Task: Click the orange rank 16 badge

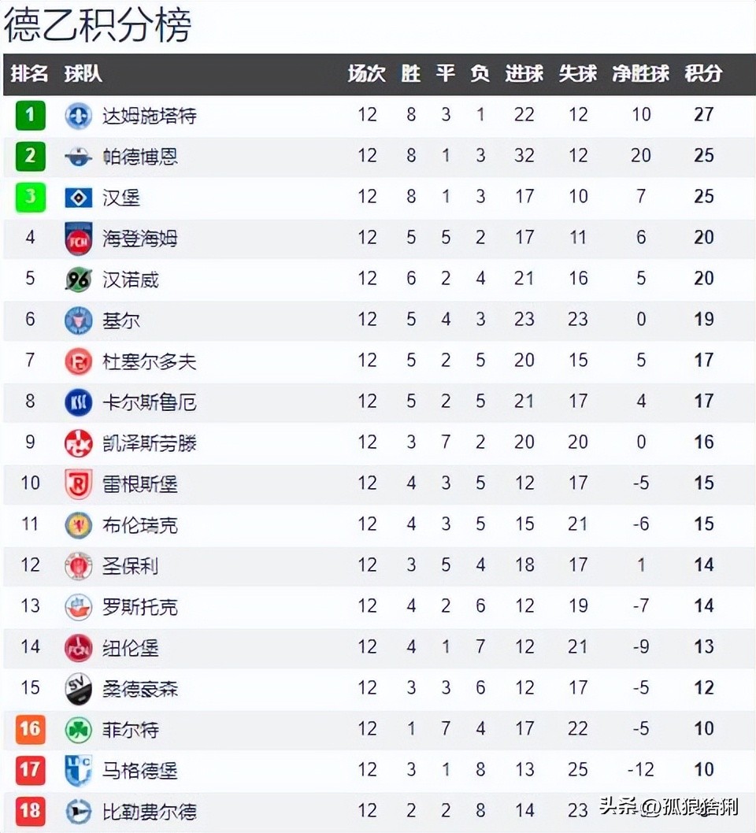Action: (30, 730)
